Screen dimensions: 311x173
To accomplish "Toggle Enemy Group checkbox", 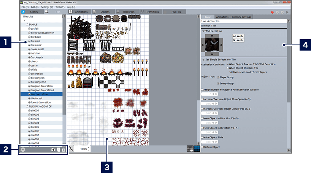I will (218, 84).
